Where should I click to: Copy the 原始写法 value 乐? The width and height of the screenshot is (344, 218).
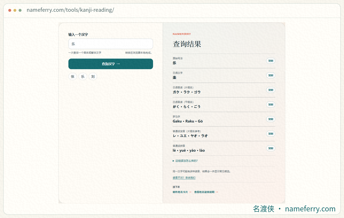(x=271, y=61)
